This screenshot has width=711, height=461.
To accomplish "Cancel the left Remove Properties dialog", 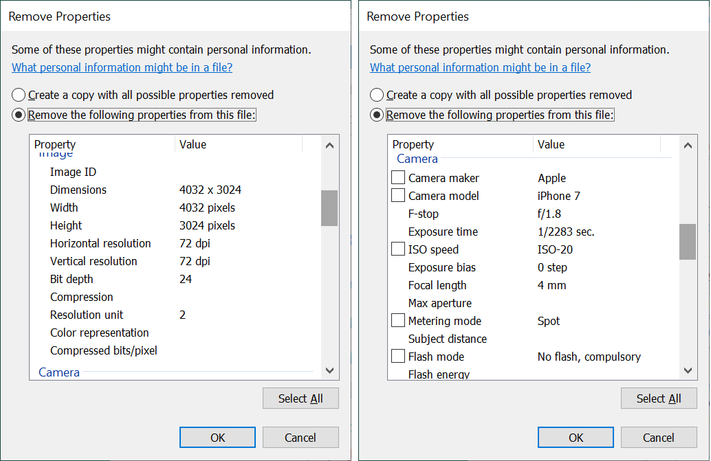I will [300, 438].
